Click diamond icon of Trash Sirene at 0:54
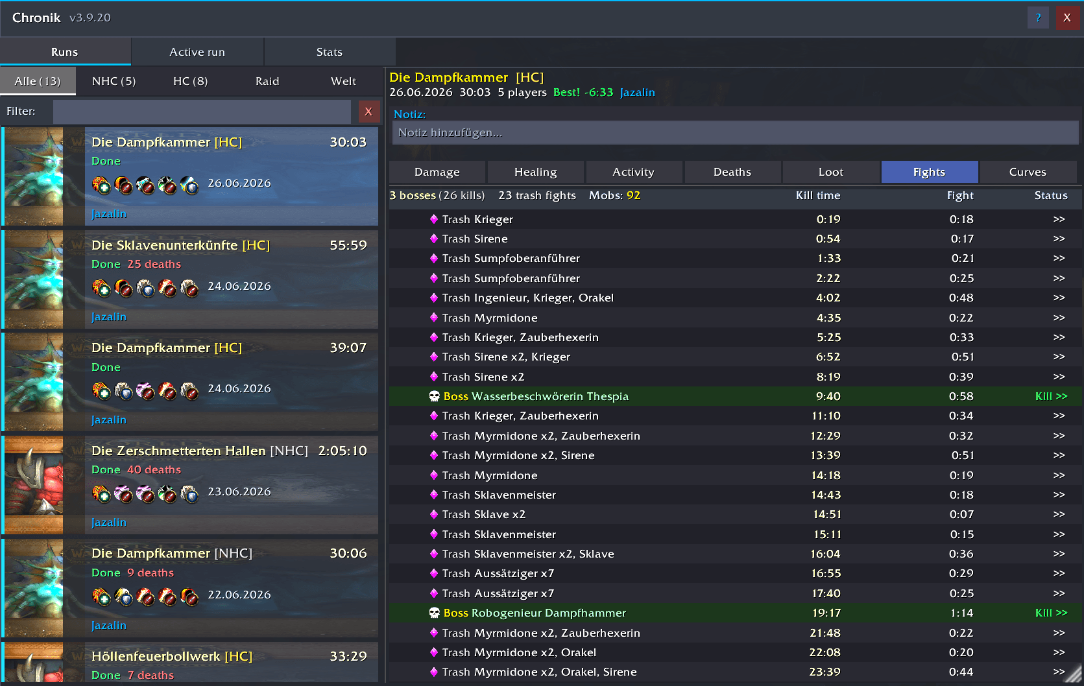Screen dimensions: 1084x686 (434, 239)
